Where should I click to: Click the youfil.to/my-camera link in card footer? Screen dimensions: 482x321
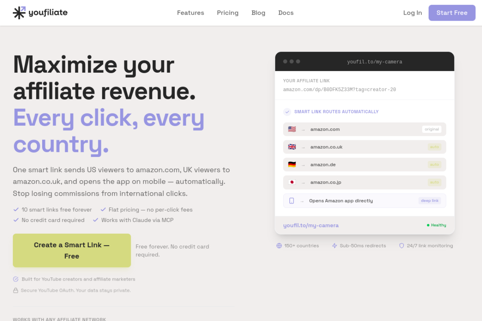click(x=311, y=225)
